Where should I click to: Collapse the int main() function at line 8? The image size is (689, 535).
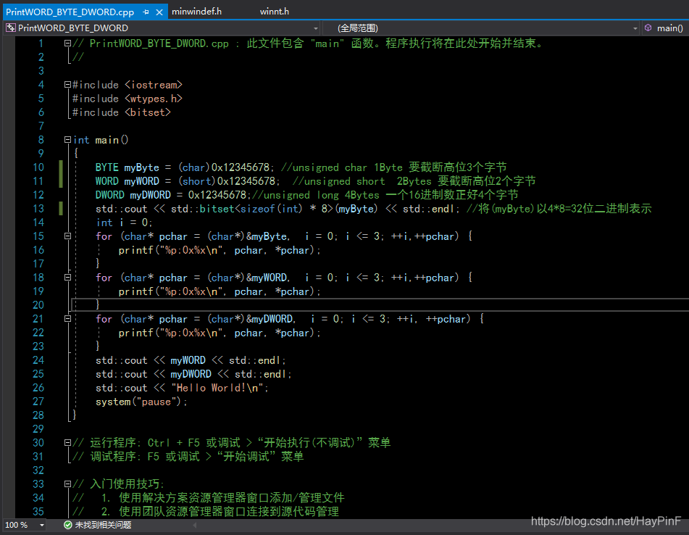click(67, 139)
